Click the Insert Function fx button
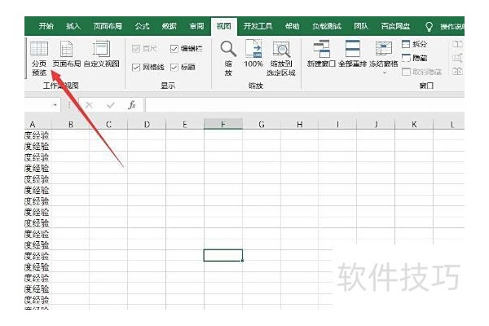Viewport: 489px width, 326px height. (132, 105)
